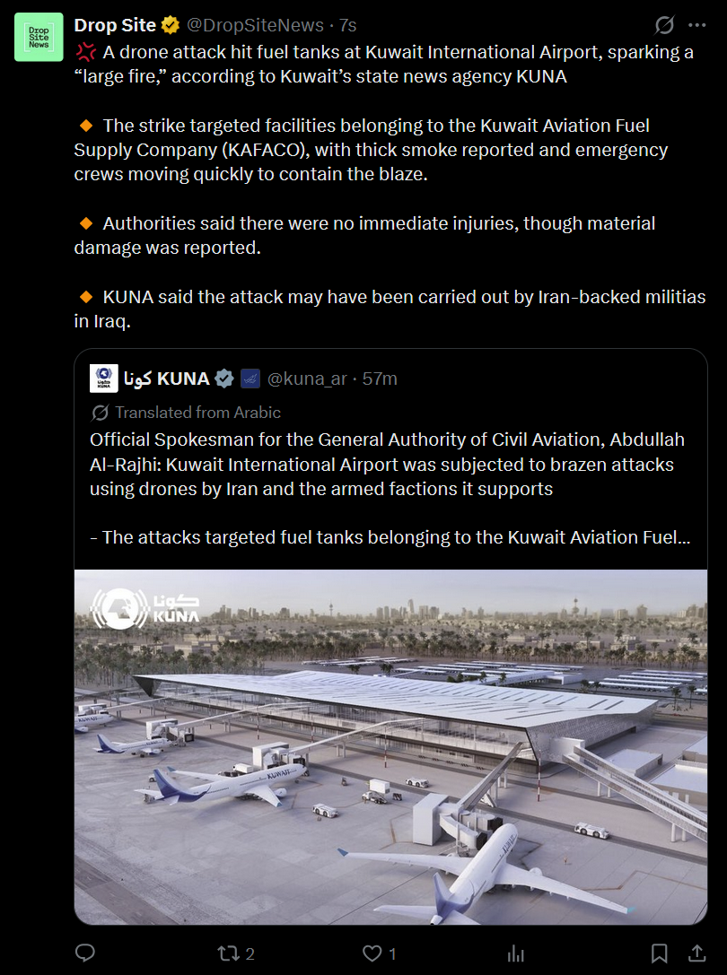Image resolution: width=727 pixels, height=975 pixels.
Task: Toggle the Translated from Arabic label
Action: coord(186,413)
